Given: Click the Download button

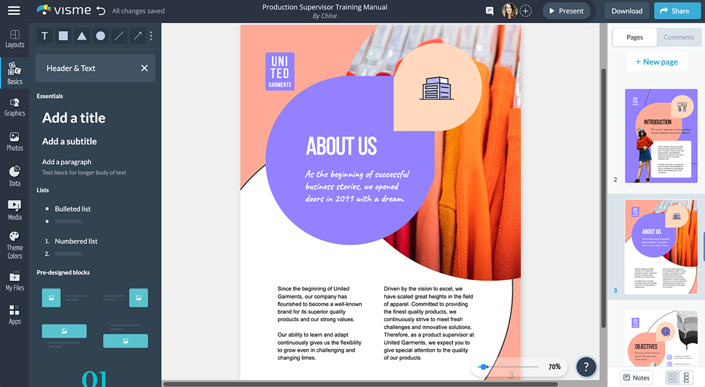Looking at the screenshot, I should click(x=627, y=11).
